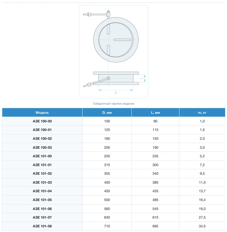
Task: Click D value 630 for АЗЕ 101-07
Action: [x=107, y=217]
